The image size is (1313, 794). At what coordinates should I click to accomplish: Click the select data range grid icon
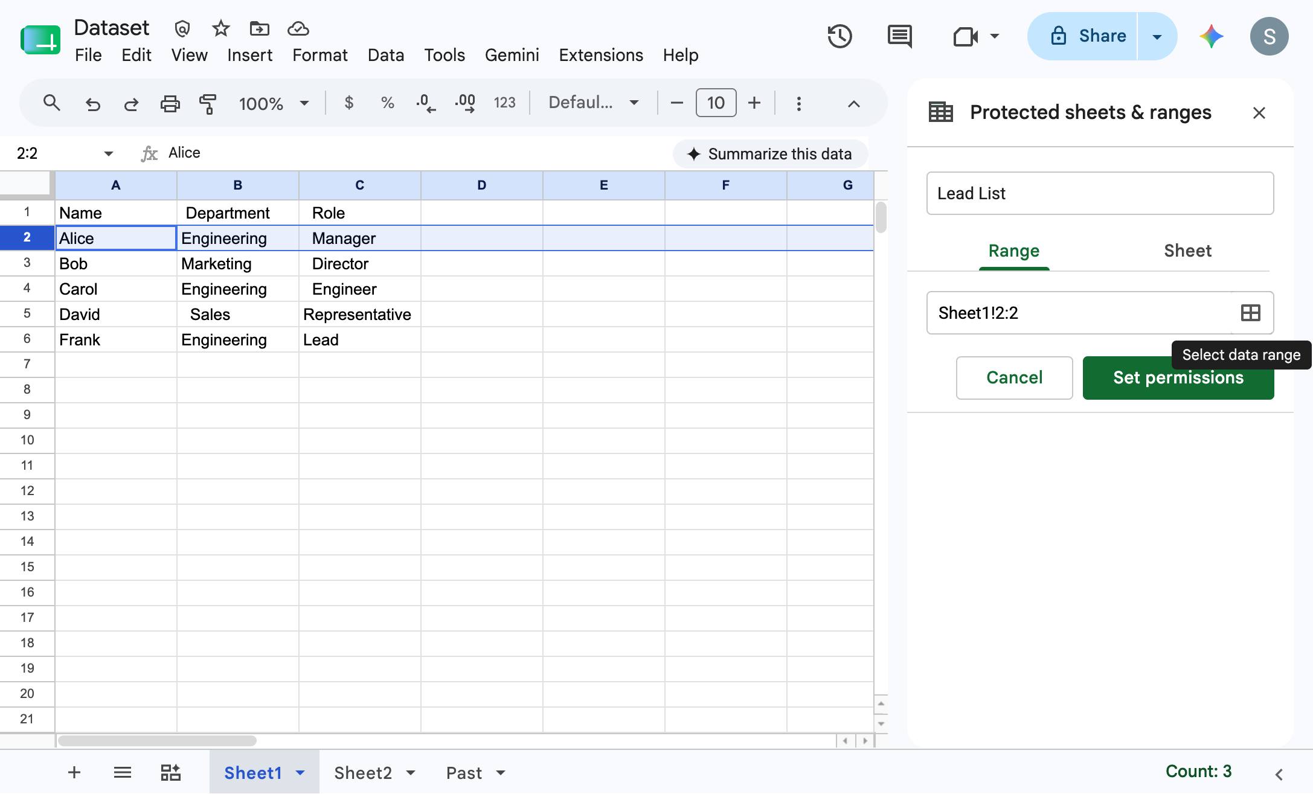pos(1250,313)
